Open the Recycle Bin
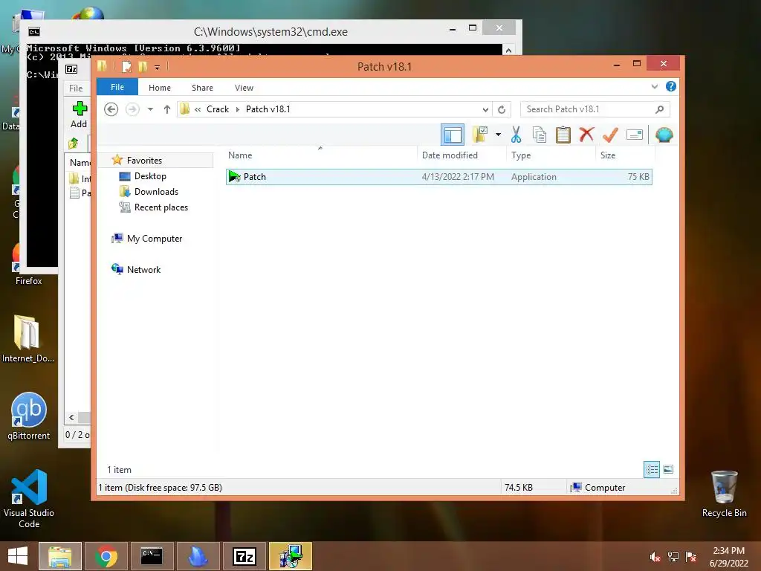The height and width of the screenshot is (571, 761). (724, 494)
